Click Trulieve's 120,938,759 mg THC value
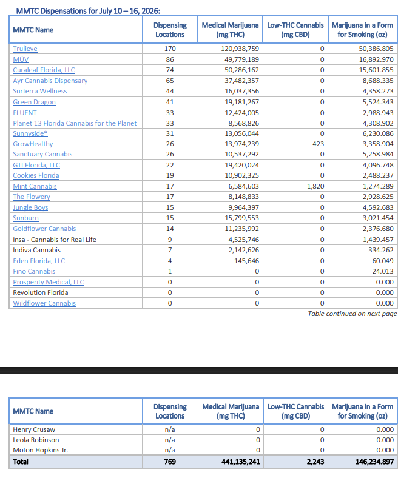 [240, 49]
